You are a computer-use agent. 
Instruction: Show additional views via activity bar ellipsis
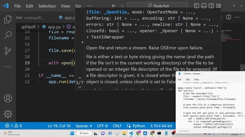click(x=8, y=67)
